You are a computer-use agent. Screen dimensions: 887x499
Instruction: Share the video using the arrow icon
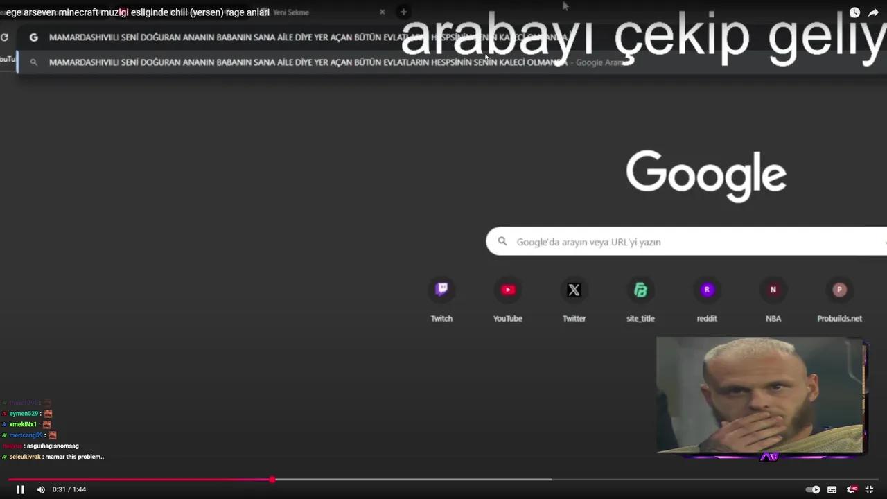(x=873, y=12)
